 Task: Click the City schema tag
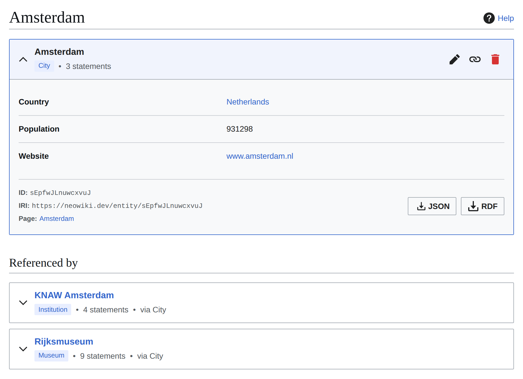(44, 66)
